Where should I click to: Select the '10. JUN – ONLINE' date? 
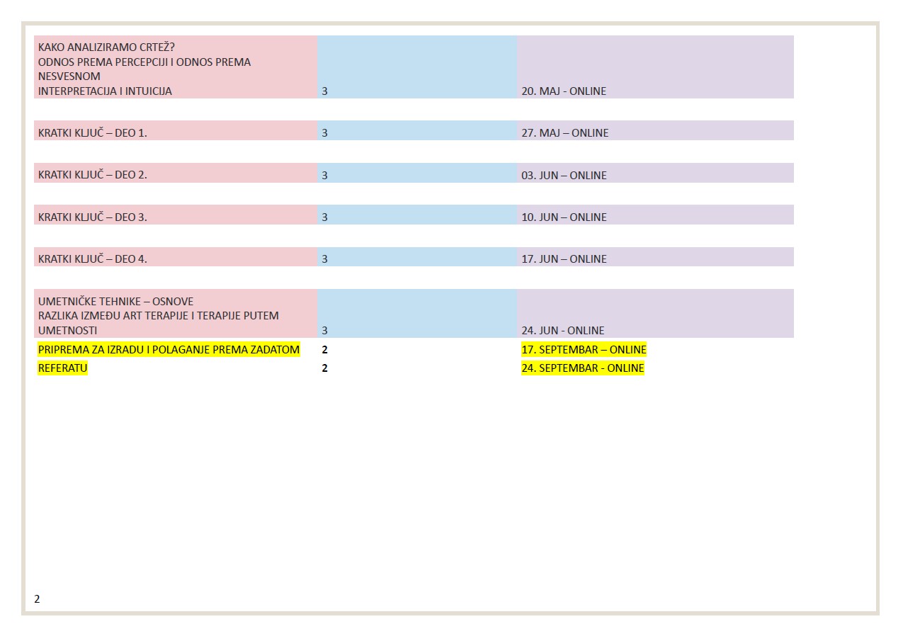click(564, 217)
